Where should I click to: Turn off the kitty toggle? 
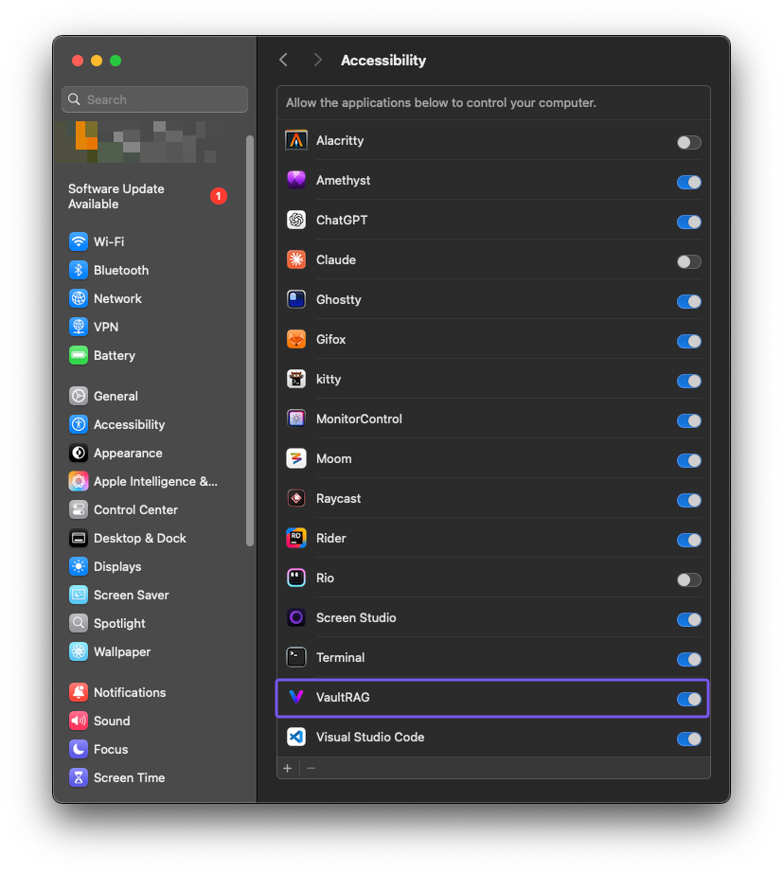click(x=689, y=382)
